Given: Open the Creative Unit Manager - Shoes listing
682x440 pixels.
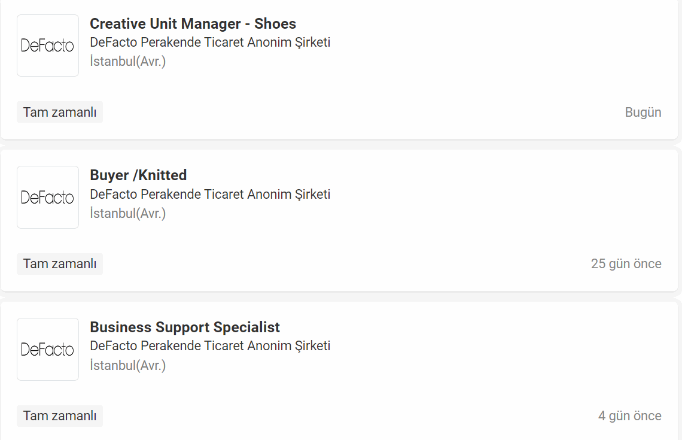Looking at the screenshot, I should [x=193, y=23].
